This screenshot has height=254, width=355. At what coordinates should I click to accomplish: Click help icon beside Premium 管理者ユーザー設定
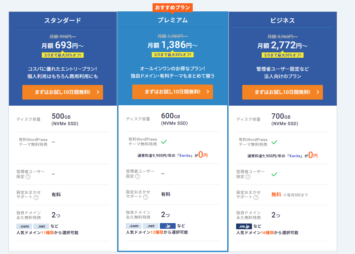[x=138, y=176]
